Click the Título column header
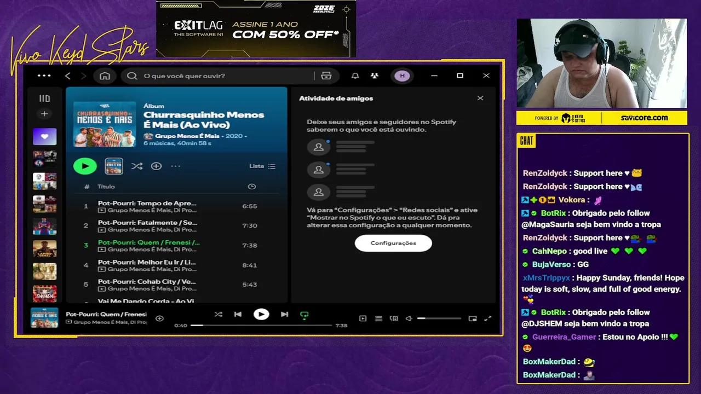The height and width of the screenshot is (394, 701). pyautogui.click(x=106, y=187)
